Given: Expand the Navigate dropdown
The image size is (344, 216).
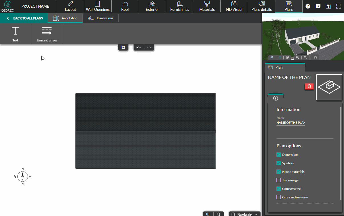Looking at the screenshot, I should (x=244, y=214).
